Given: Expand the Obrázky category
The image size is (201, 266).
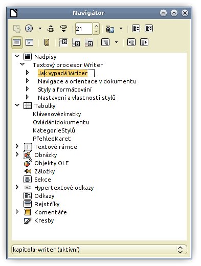Looking at the screenshot, I should (17, 154).
